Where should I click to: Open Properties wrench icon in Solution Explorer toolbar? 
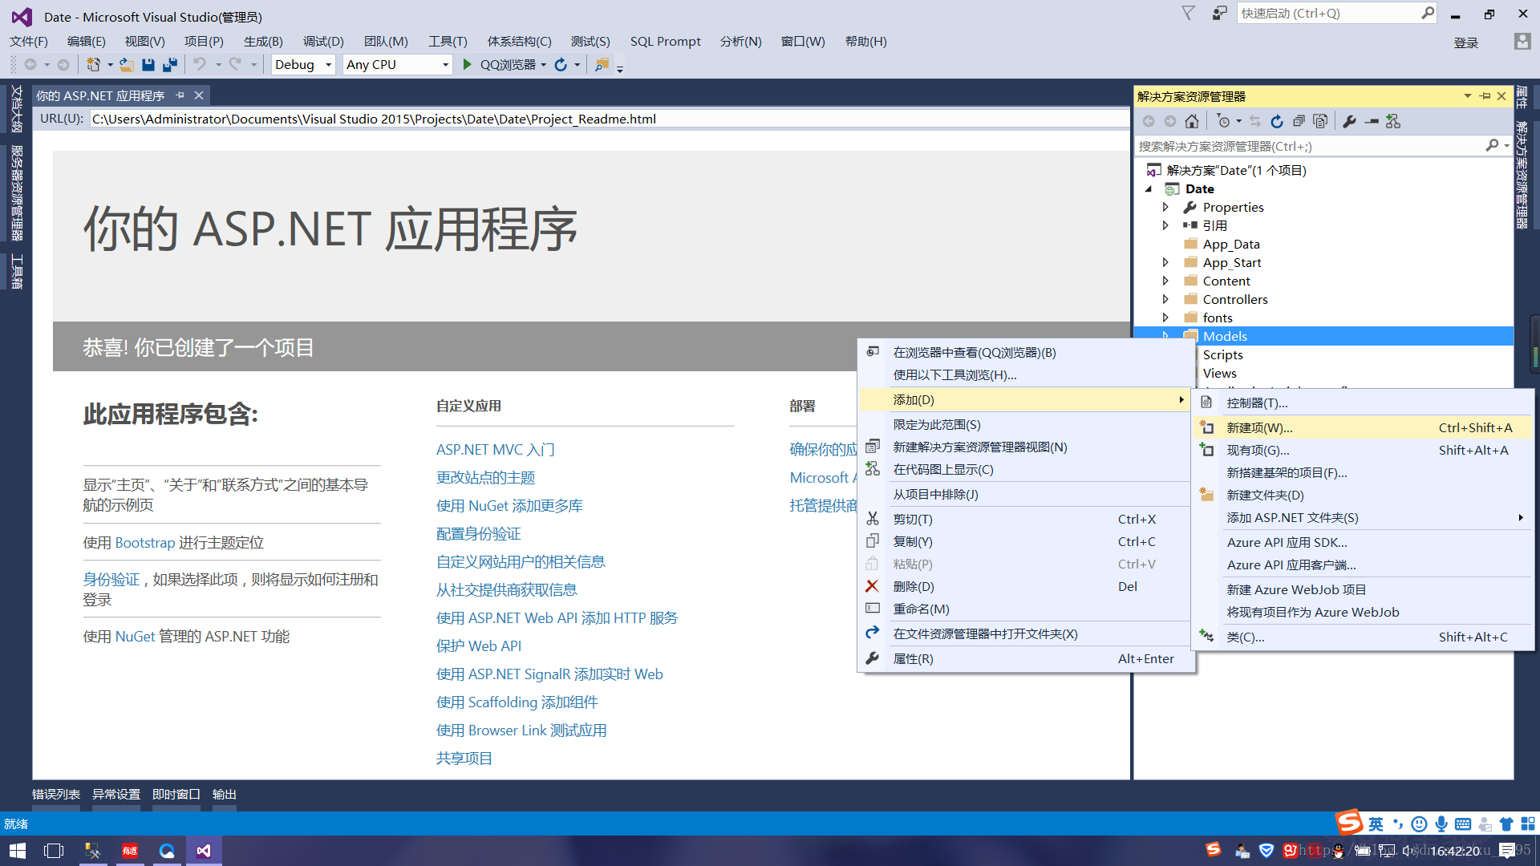[x=1349, y=121]
